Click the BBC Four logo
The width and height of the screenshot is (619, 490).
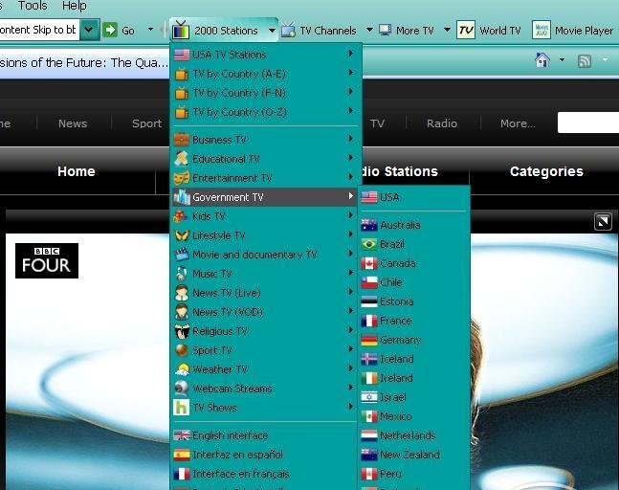[47, 260]
